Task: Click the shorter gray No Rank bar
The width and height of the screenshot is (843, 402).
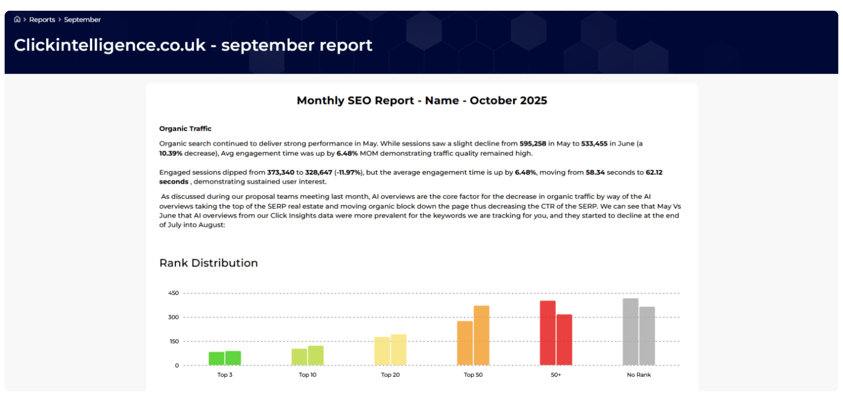Action: pos(647,336)
